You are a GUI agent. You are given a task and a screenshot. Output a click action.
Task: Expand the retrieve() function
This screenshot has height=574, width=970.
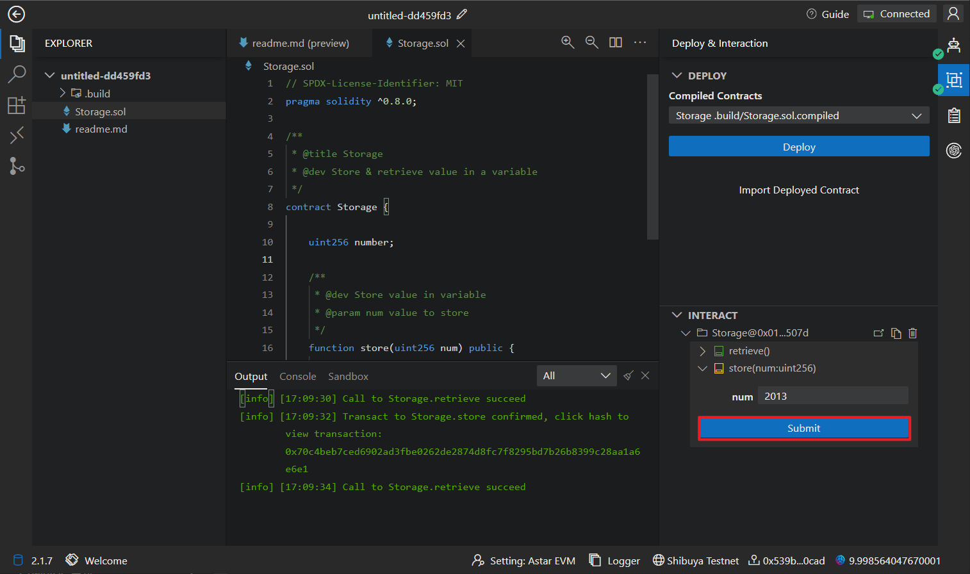[x=702, y=351]
